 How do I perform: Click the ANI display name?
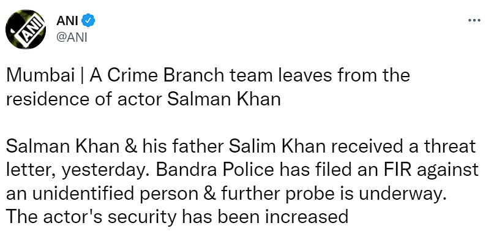(x=67, y=21)
